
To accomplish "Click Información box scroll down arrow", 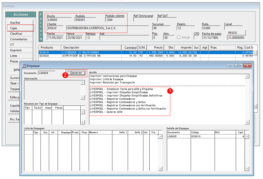I will pos(83,97).
